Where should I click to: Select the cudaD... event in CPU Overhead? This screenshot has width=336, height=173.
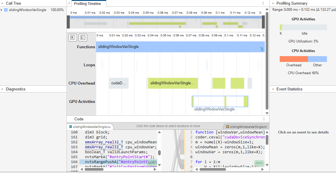click(119, 83)
